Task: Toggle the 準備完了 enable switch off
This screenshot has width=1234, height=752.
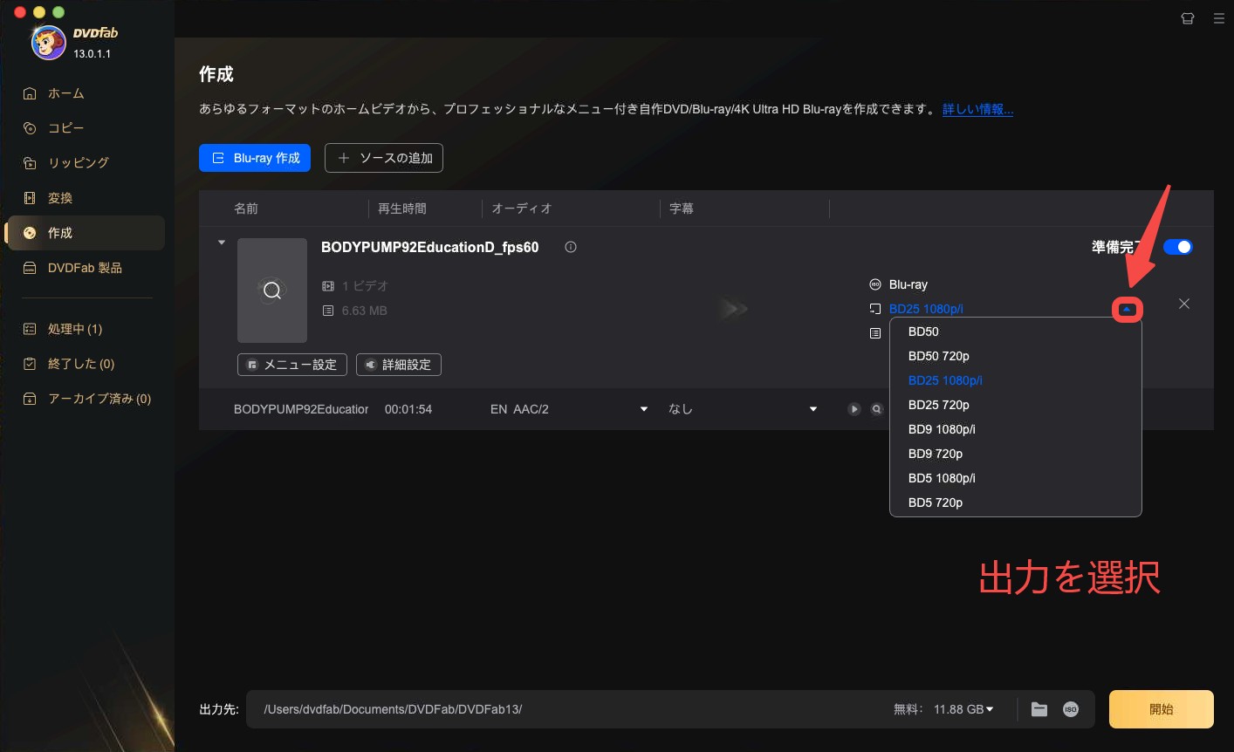Action: (1178, 247)
